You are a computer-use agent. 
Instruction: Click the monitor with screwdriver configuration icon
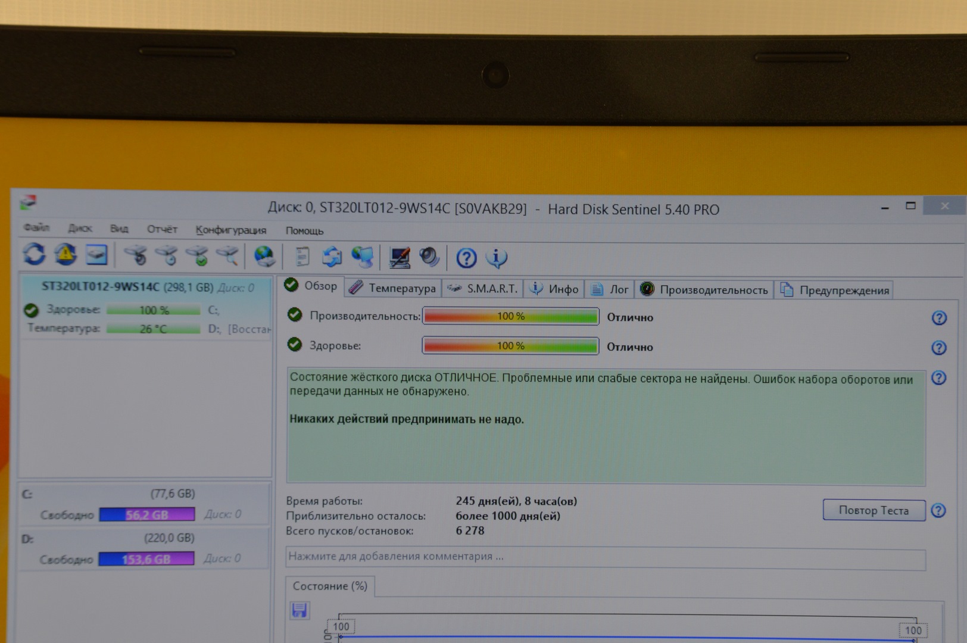tap(400, 258)
